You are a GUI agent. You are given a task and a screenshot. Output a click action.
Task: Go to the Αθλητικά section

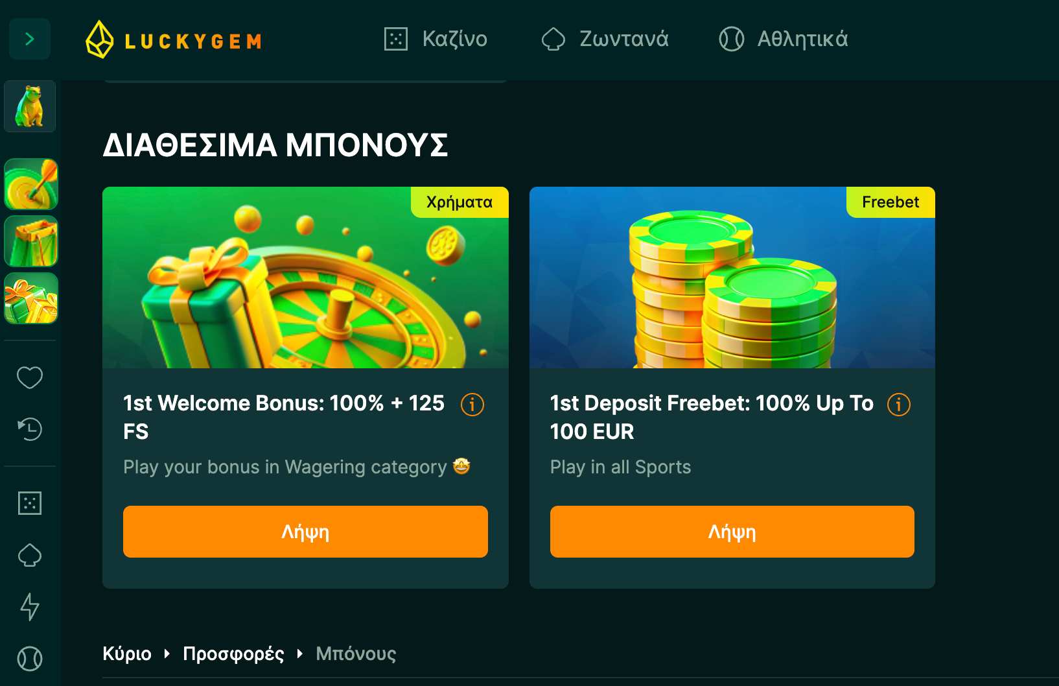coord(784,39)
